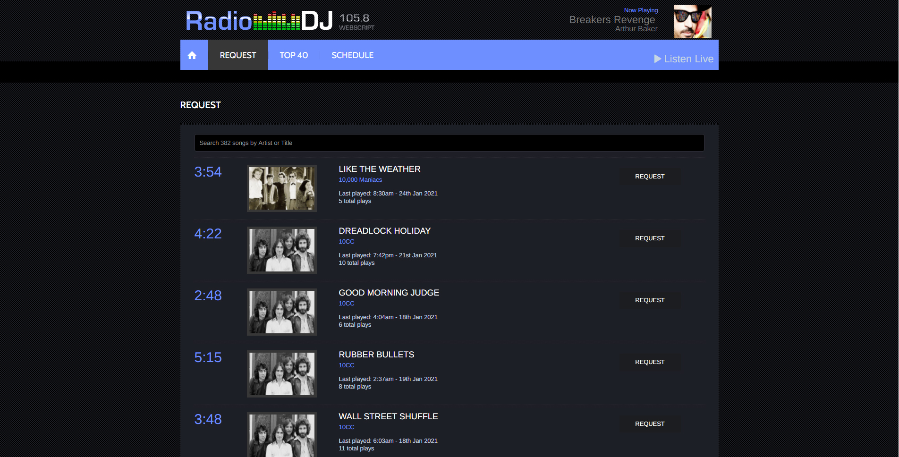The width and height of the screenshot is (899, 457).
Task: Request Like The Weather song
Action: (650, 177)
